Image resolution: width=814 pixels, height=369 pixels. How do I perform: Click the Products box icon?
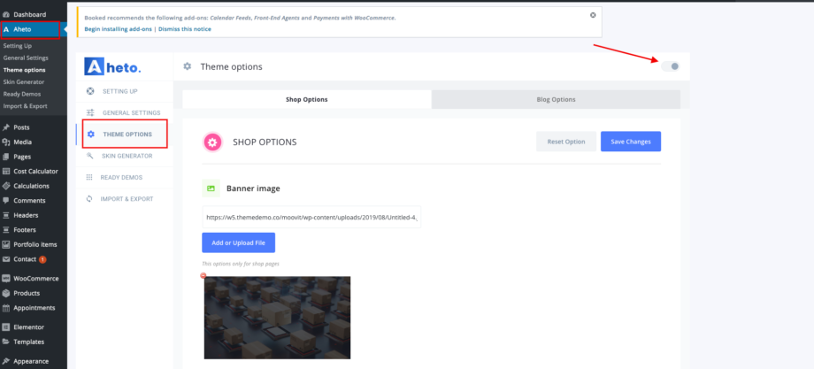point(6,293)
